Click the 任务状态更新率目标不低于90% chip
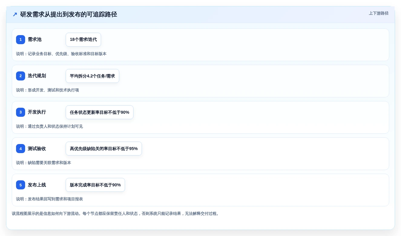Image resolution: width=401 pixels, height=236 pixels. click(100, 112)
